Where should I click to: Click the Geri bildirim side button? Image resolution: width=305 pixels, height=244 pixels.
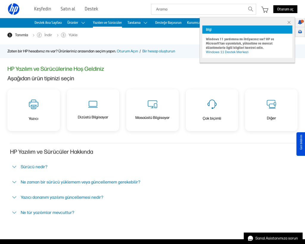pos(301,144)
